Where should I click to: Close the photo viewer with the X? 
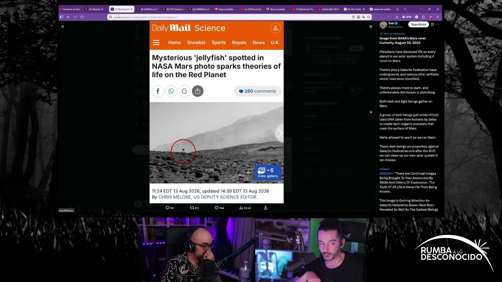[62, 27]
